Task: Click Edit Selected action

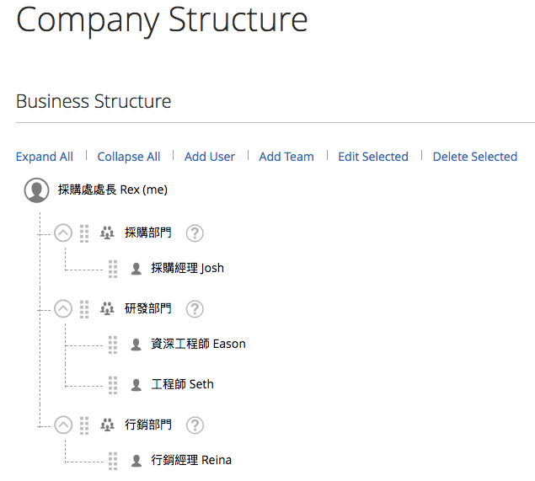Action: (373, 157)
